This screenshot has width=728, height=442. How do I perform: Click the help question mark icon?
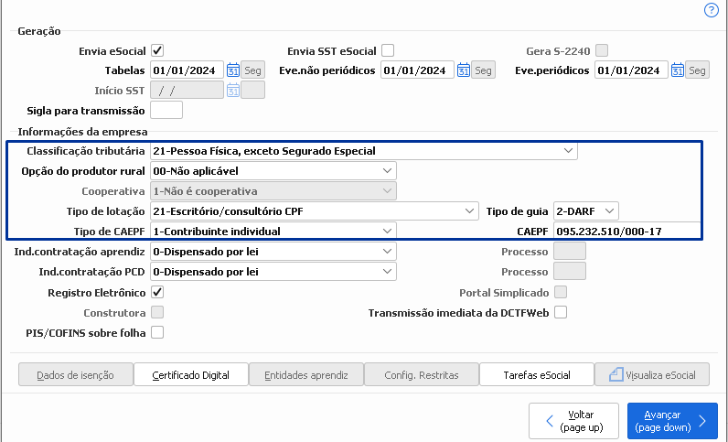[x=711, y=10]
